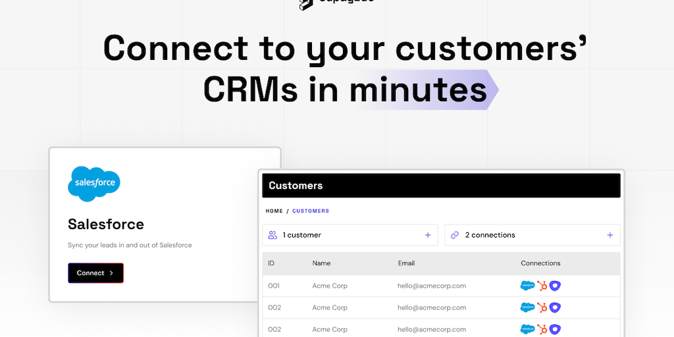Click the Salesforce connection icon in row 001
674x337 pixels.
(527, 286)
